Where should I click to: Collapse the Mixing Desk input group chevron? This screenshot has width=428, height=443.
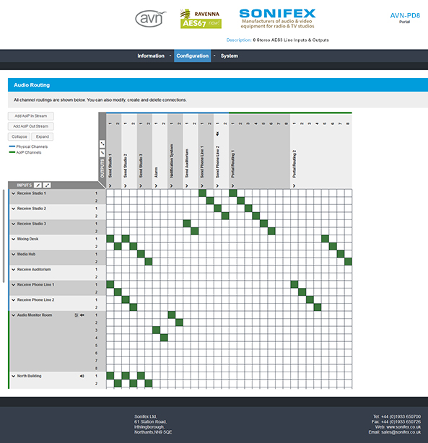(13, 239)
